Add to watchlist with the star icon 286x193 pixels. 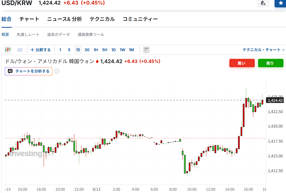click(x=281, y=3)
